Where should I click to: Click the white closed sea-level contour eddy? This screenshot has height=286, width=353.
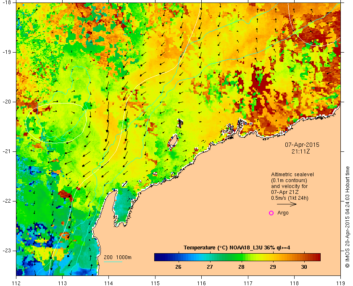(56, 123)
